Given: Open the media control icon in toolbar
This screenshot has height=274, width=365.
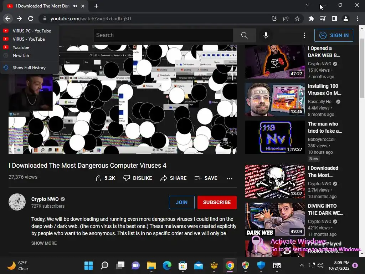Looking at the screenshot, I should click(x=323, y=19).
